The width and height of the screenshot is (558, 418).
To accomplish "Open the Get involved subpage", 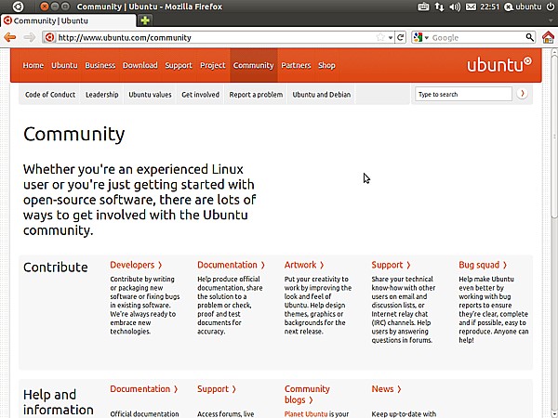I will (200, 95).
